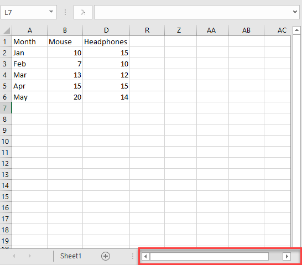Select column Z header

[x=179, y=30]
